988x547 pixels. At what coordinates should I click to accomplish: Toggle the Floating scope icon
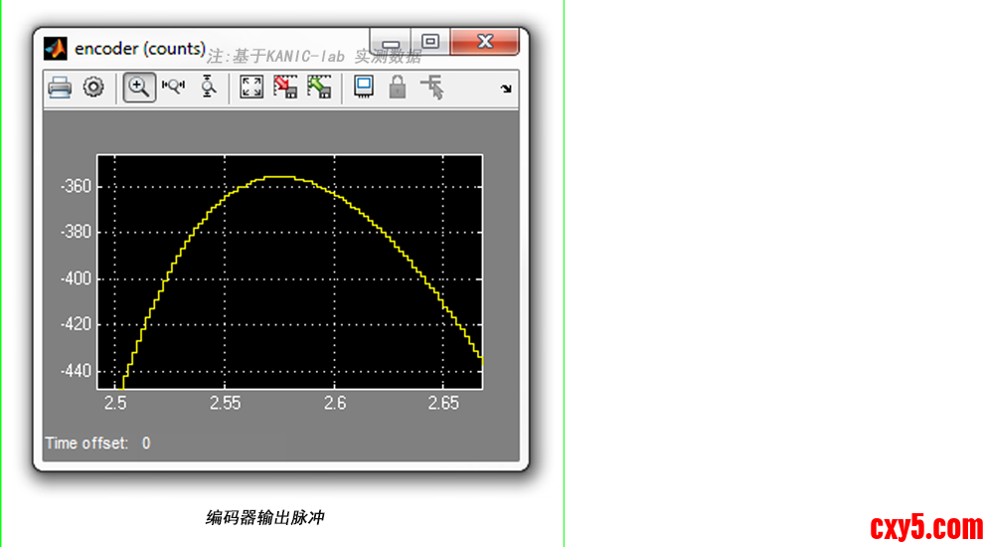[364, 88]
